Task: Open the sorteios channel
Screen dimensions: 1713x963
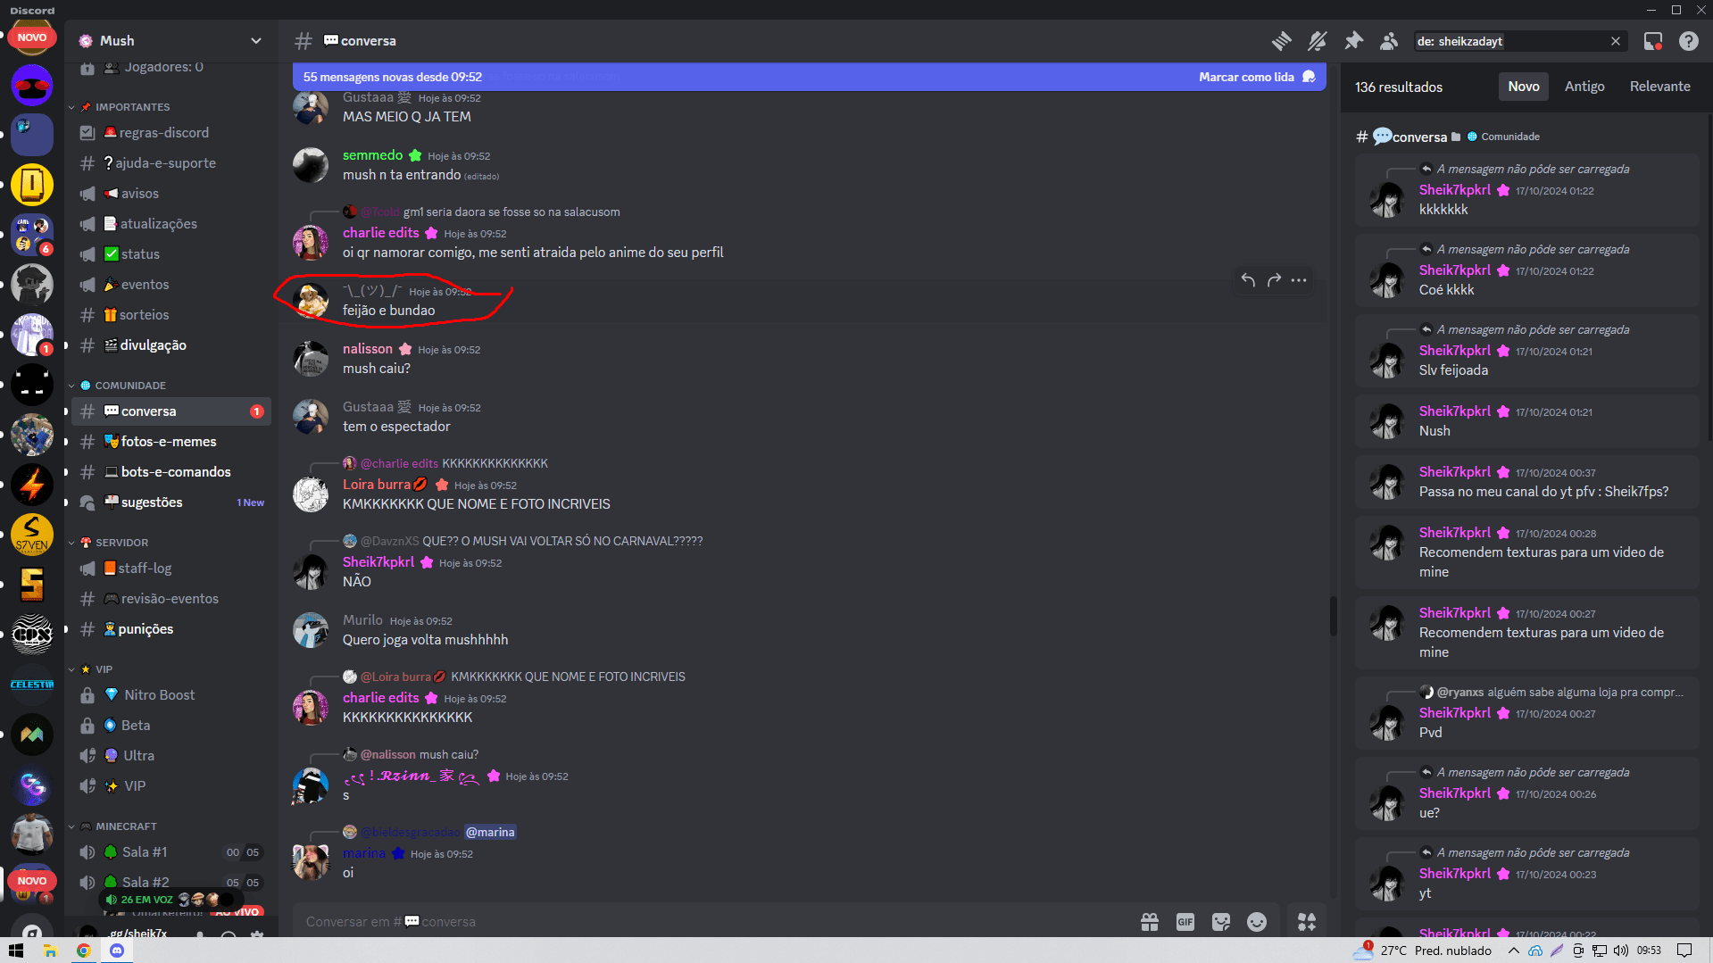Action: 170,315
